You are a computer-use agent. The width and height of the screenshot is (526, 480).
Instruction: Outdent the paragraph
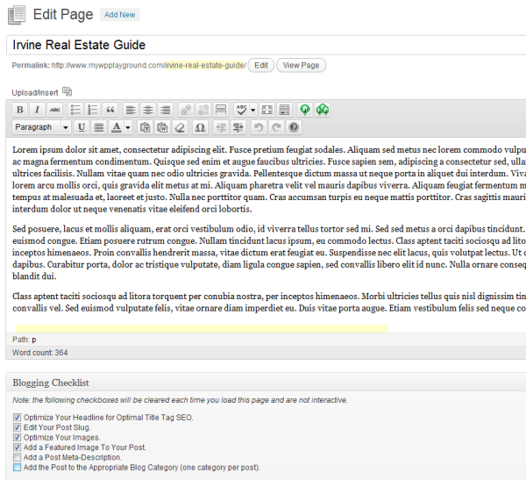(221, 127)
